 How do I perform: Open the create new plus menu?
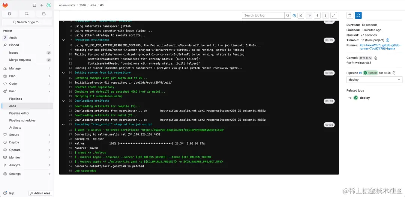tap(42, 5)
